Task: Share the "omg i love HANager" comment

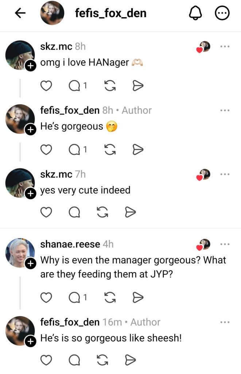Action: 137,85
